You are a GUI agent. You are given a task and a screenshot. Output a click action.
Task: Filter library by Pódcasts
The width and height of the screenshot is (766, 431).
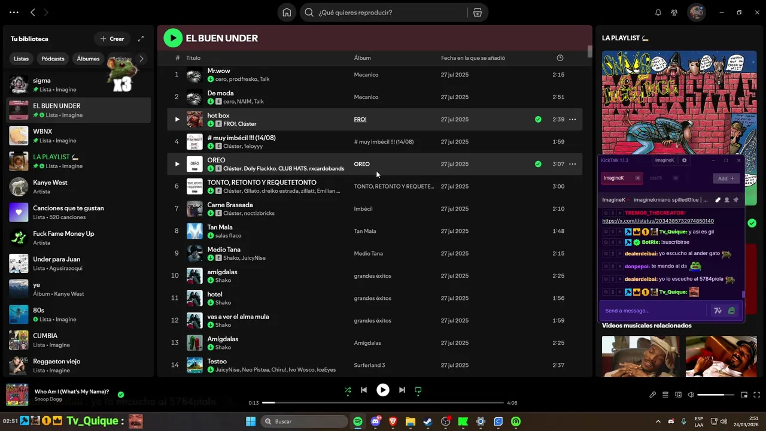[x=53, y=59]
